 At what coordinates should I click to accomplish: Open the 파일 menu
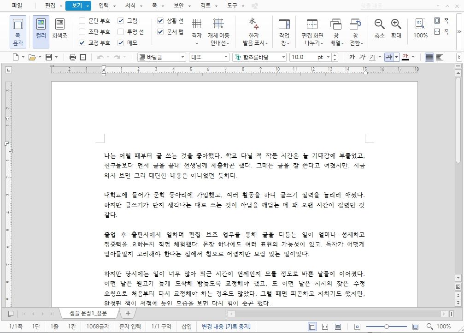pos(17,6)
